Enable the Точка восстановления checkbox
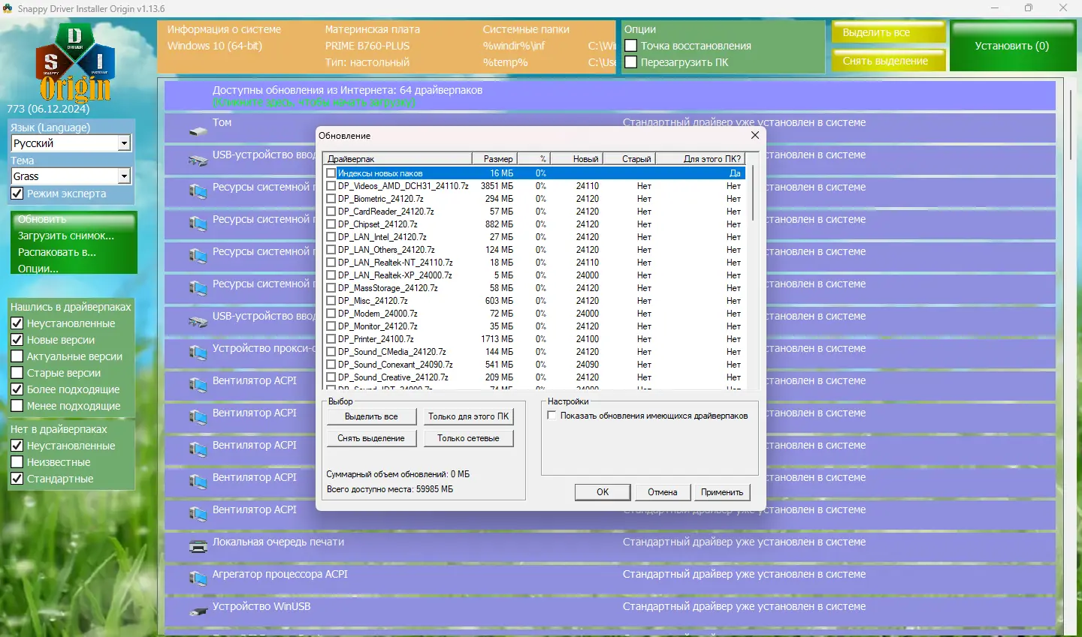 click(631, 46)
